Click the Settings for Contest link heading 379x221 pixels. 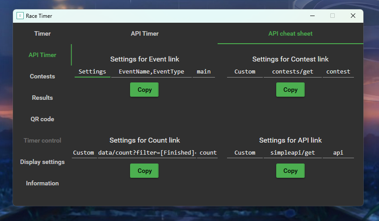pyautogui.click(x=291, y=59)
